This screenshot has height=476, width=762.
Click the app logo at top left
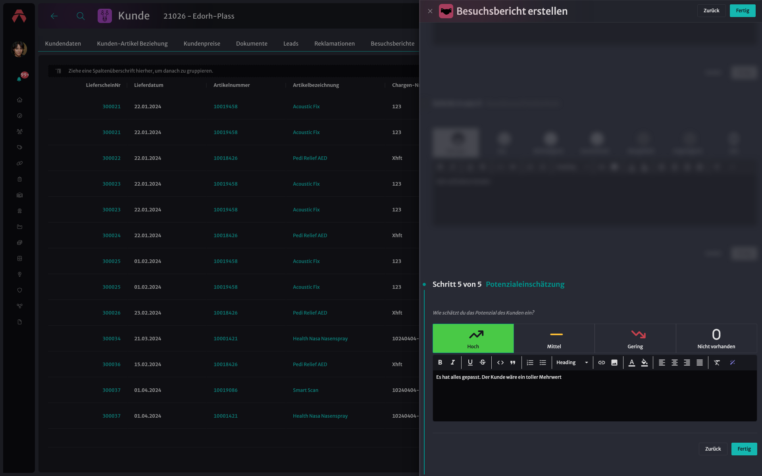click(x=19, y=16)
